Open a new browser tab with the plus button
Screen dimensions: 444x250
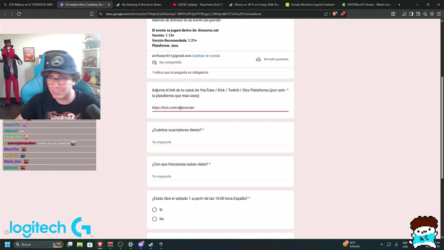click(399, 5)
